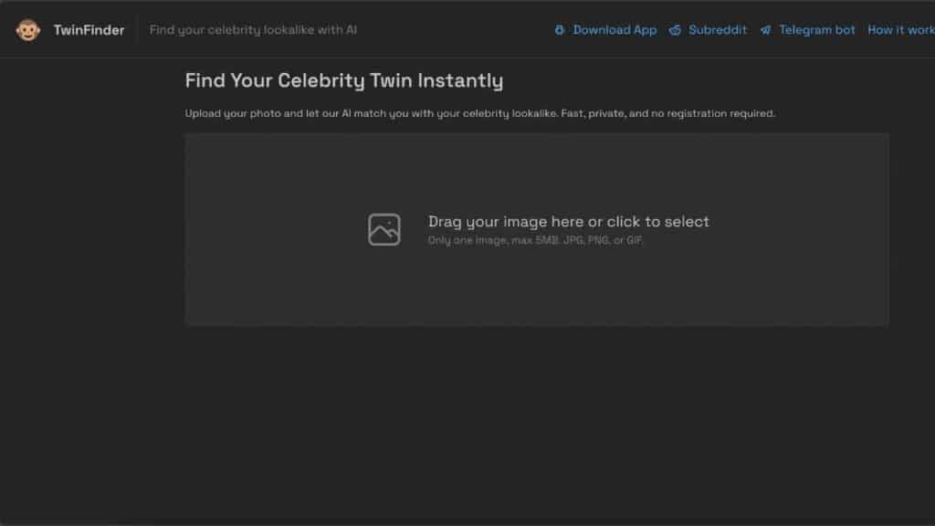This screenshot has width=935, height=526.
Task: Click 'Drag your image here or click to select'
Action: (x=568, y=221)
